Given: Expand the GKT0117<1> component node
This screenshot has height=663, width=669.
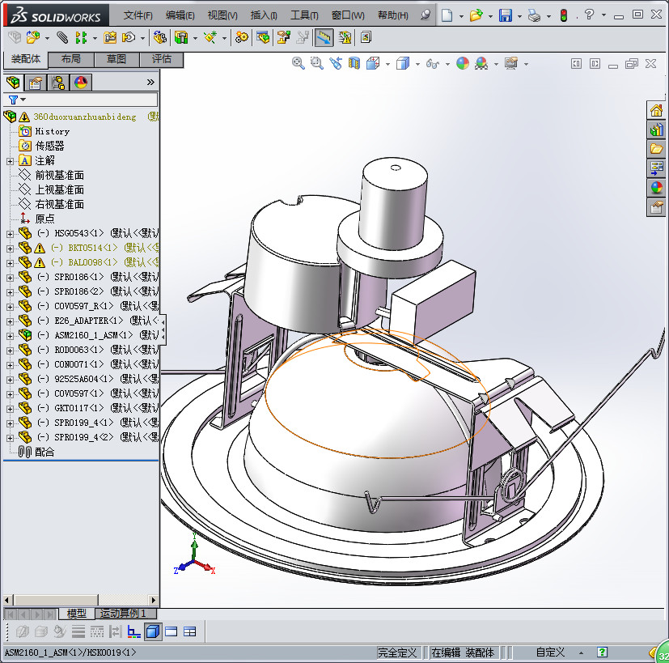Looking at the screenshot, I should click(x=10, y=409).
